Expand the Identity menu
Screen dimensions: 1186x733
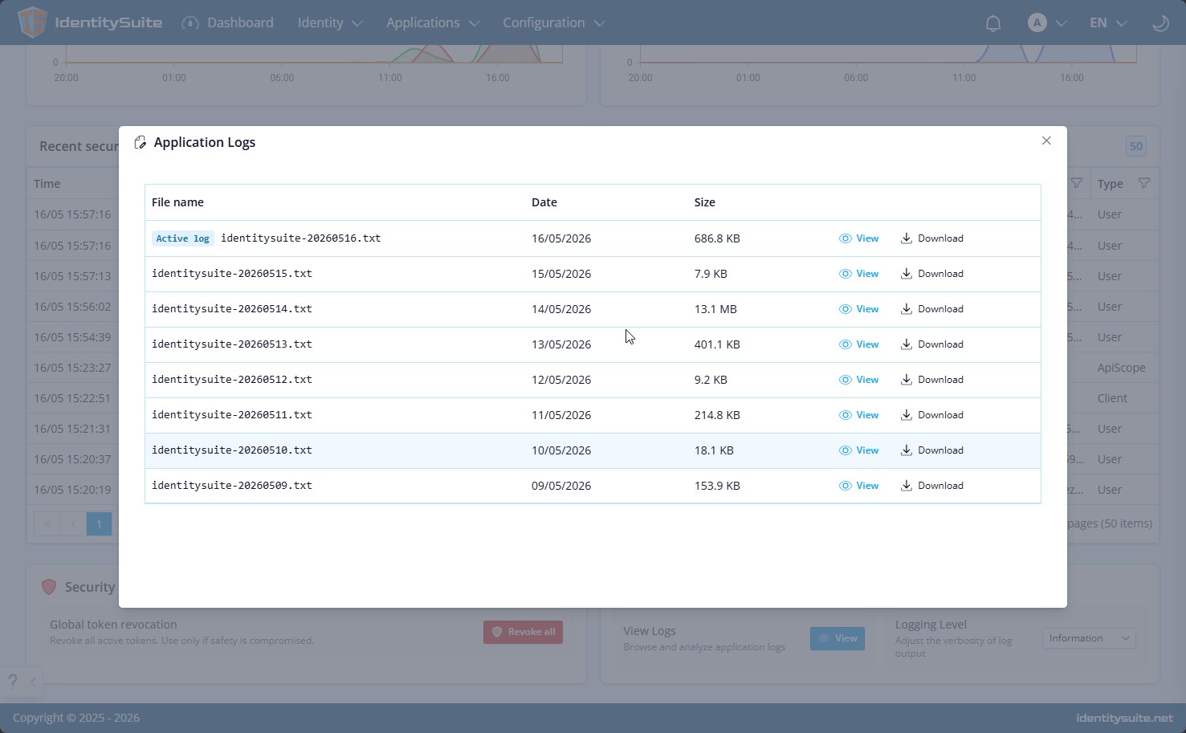point(330,23)
